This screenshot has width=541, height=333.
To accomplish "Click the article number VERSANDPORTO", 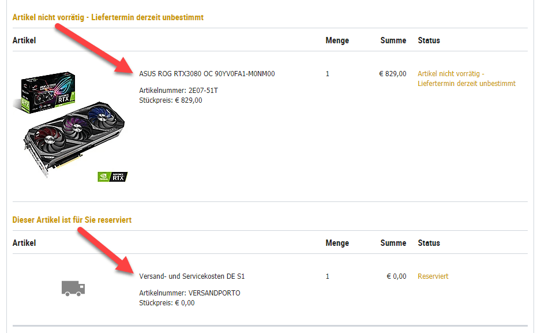I will (190, 293).
